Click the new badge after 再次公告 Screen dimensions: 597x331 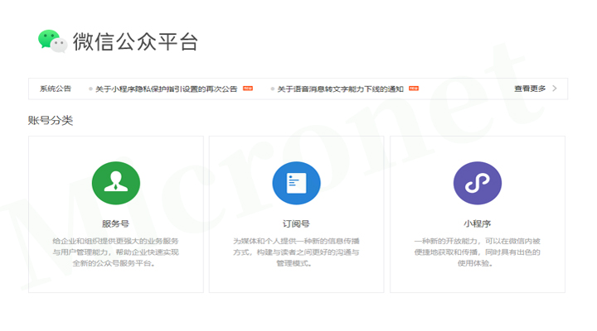[x=248, y=89]
